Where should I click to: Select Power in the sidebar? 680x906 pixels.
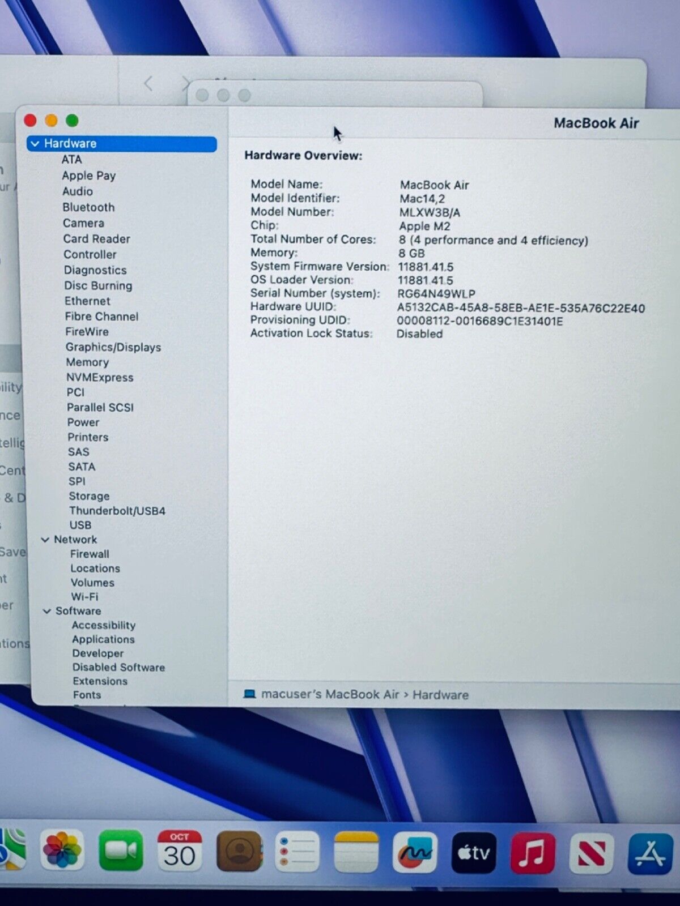click(x=83, y=422)
